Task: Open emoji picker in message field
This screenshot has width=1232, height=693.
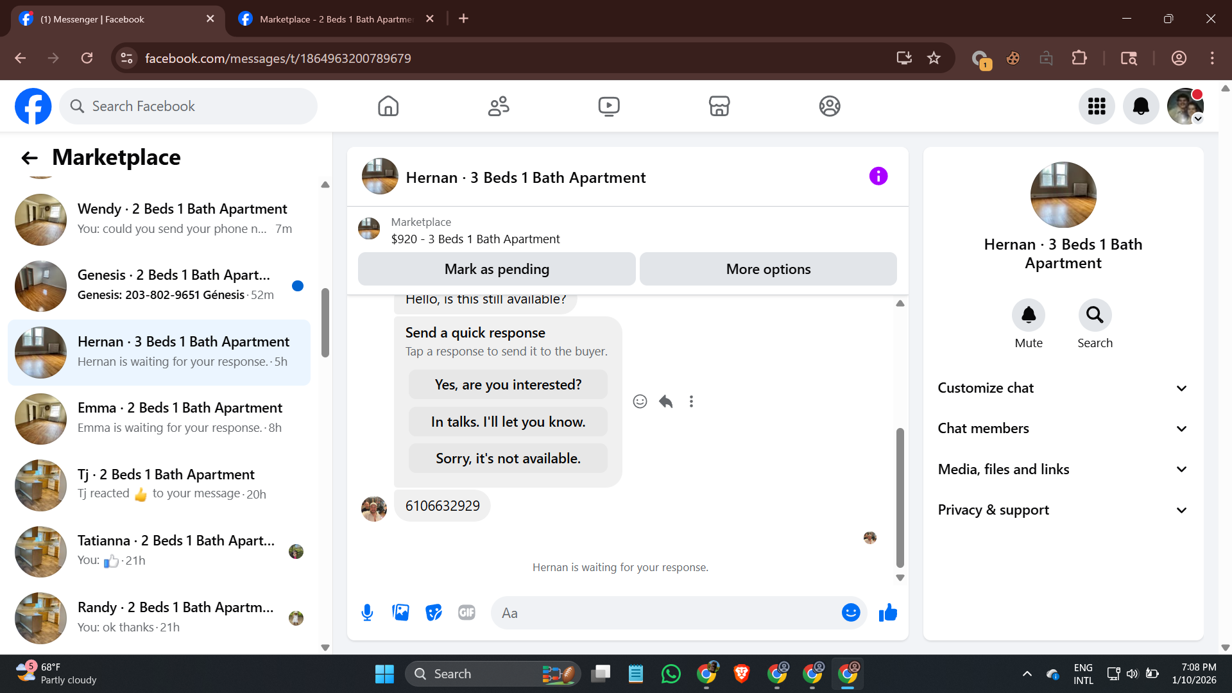Action: tap(851, 613)
